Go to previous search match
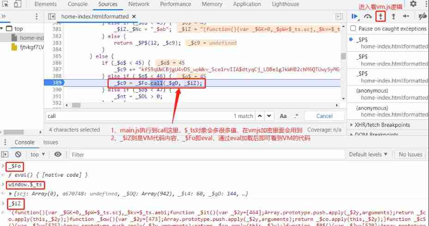The width and height of the screenshot is (429, 226). click(260, 116)
